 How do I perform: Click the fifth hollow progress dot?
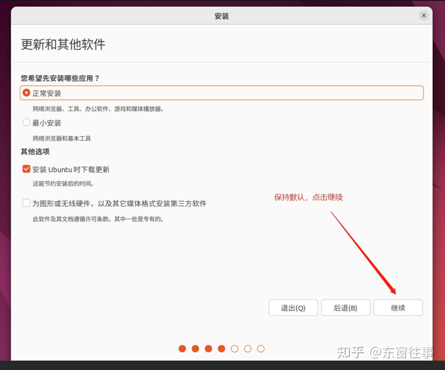coord(235,348)
